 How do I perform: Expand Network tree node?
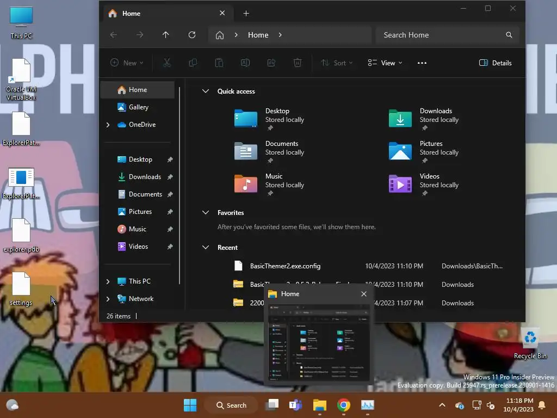point(108,299)
